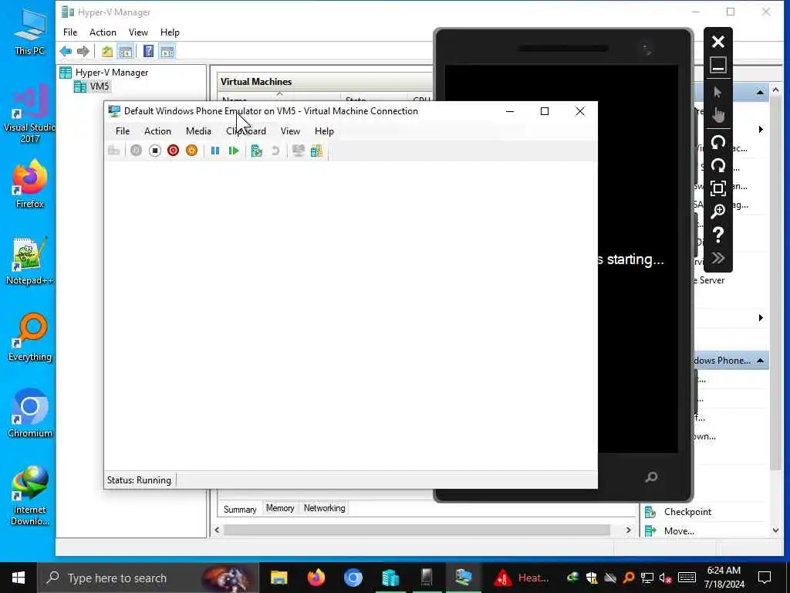Viewport: 790px width, 593px height.
Task: Click the green Reset toolbar icon
Action: click(x=233, y=151)
